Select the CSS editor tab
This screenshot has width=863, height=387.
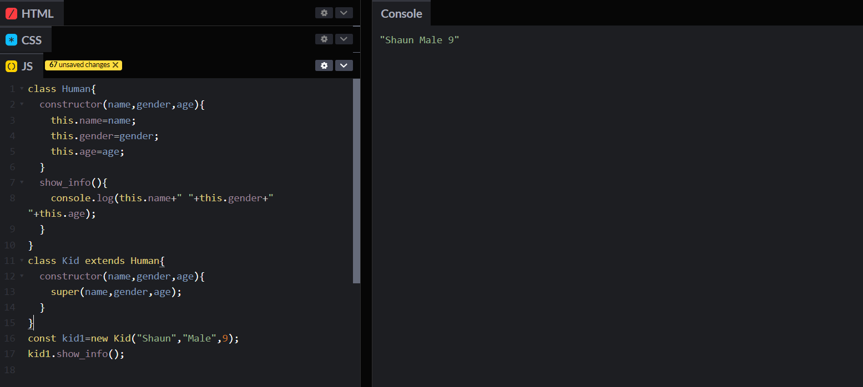pyautogui.click(x=26, y=40)
